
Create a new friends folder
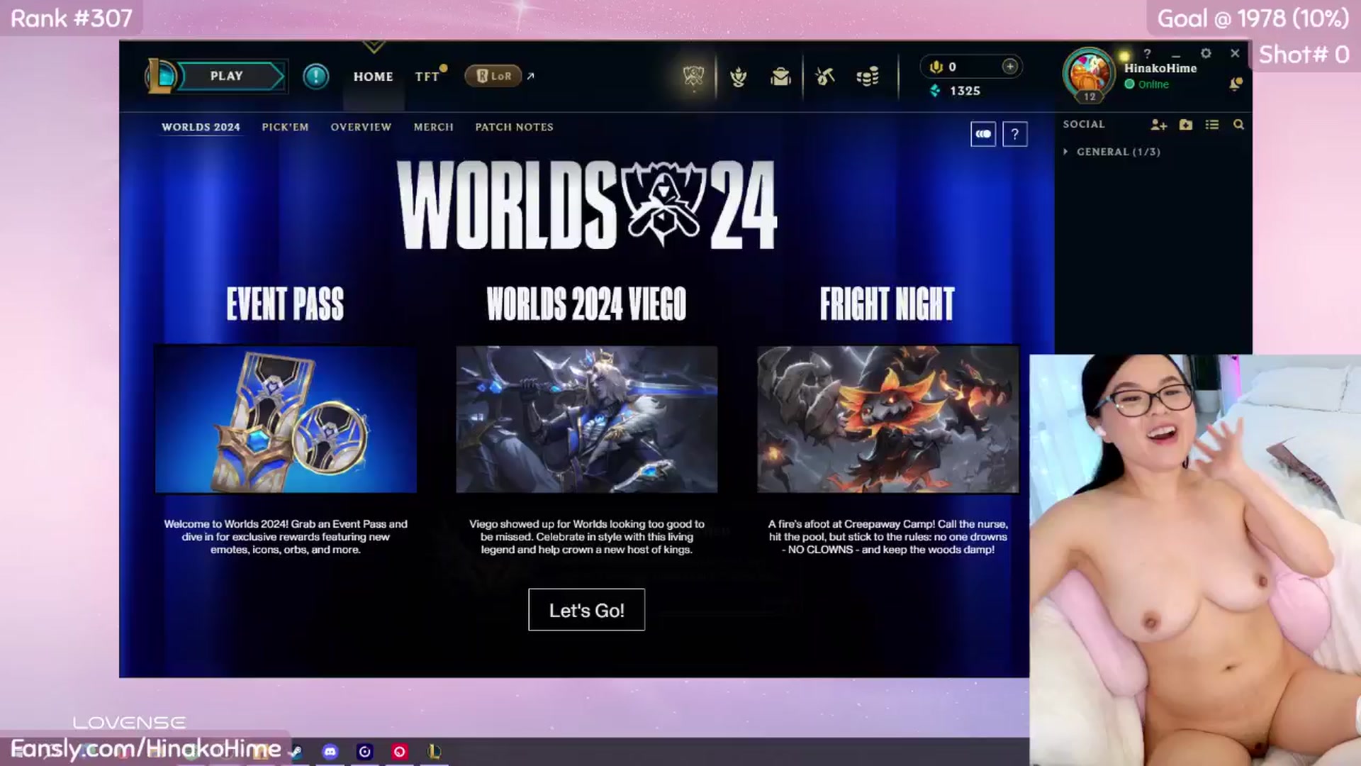pos(1185,125)
